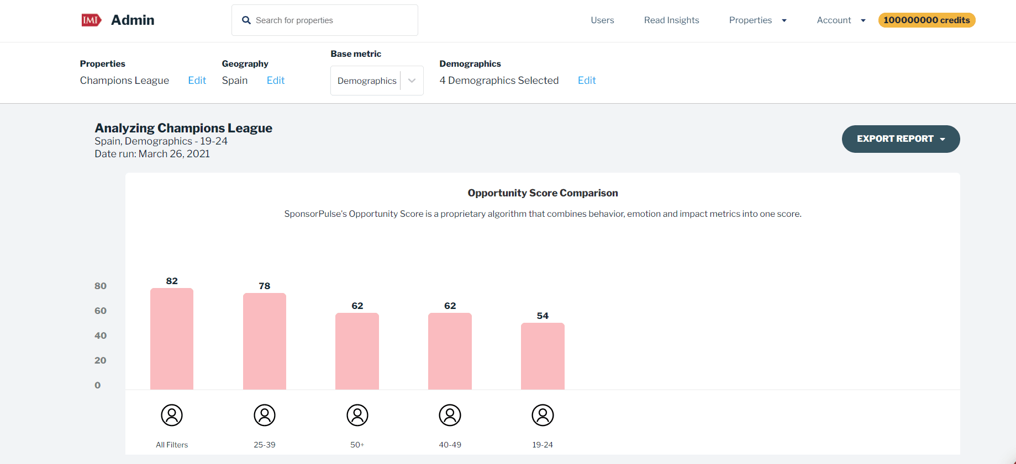Screen dimensions: 1016x464
Task: Expand the Properties nav dropdown
Action: click(757, 20)
